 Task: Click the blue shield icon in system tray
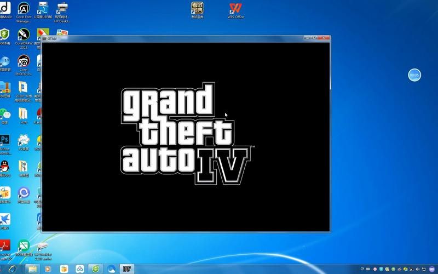pyautogui.click(x=381, y=269)
